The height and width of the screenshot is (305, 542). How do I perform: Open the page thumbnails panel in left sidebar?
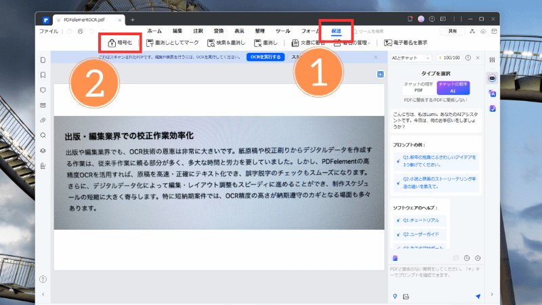pos(43,60)
